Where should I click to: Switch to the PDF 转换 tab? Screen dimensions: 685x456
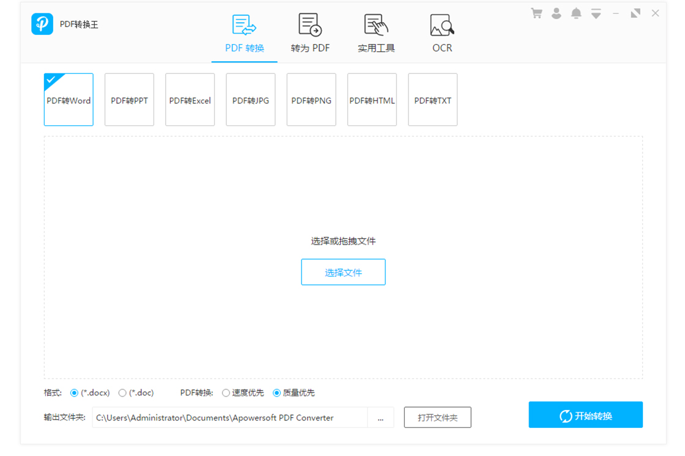tap(244, 34)
